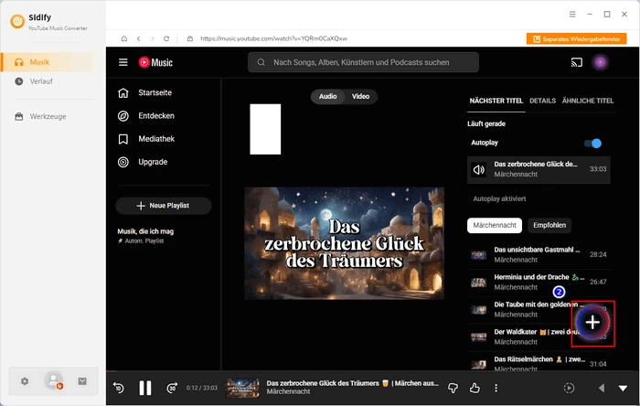Select the Nächster Titel tab
The width and height of the screenshot is (640, 406).
(496, 101)
